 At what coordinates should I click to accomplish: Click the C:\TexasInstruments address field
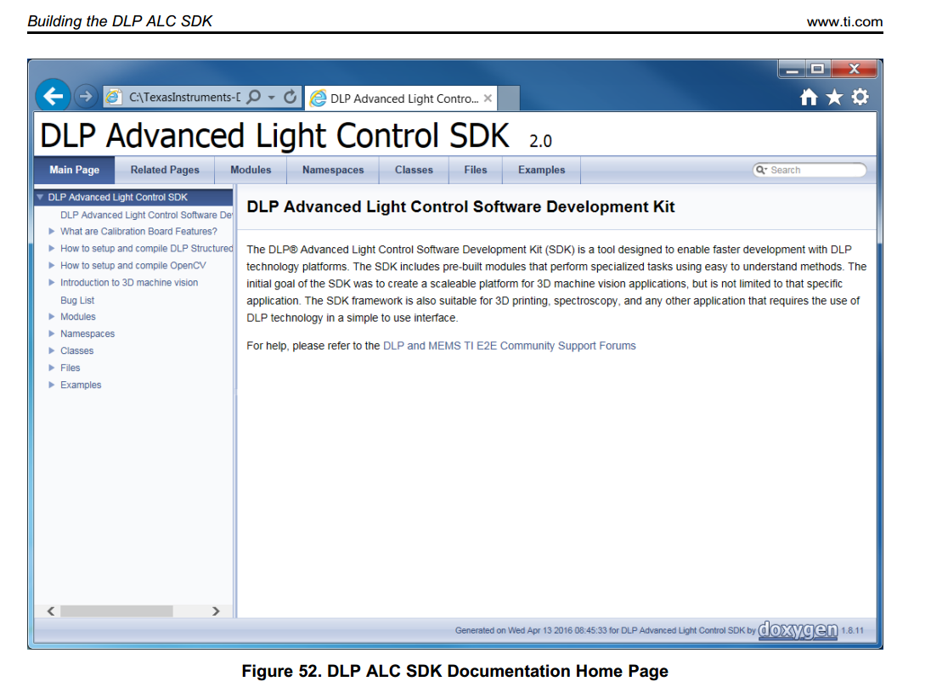184,97
